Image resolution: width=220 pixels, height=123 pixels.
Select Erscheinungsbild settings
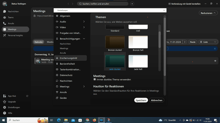(71, 58)
